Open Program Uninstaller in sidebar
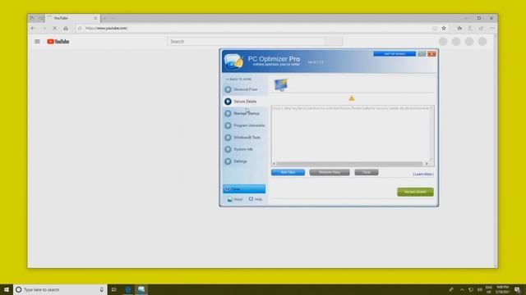Image resolution: width=526 pixels, height=295 pixels. 245,125
